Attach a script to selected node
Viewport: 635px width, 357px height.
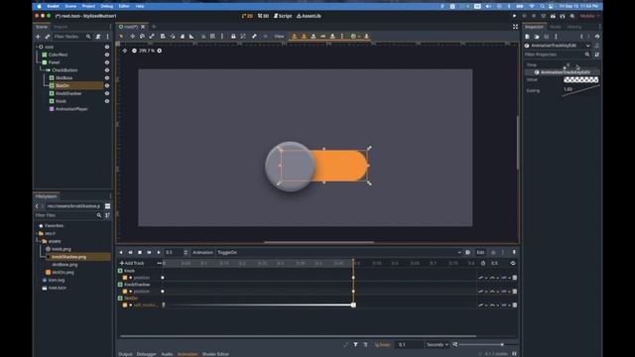coord(98,37)
